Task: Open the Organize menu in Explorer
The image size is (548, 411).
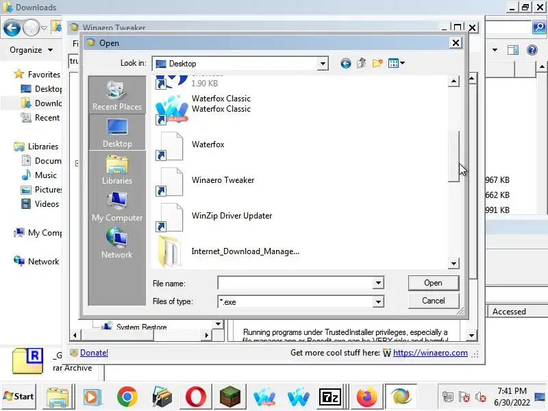Action: pos(31,50)
